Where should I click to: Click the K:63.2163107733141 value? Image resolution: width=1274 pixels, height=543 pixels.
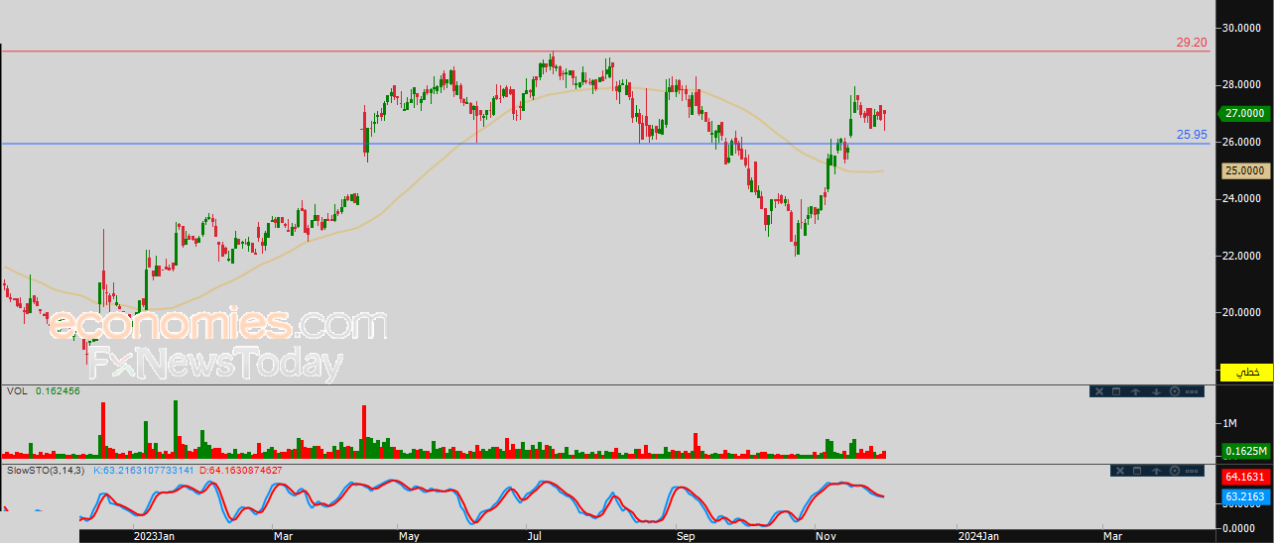pyautogui.click(x=145, y=470)
